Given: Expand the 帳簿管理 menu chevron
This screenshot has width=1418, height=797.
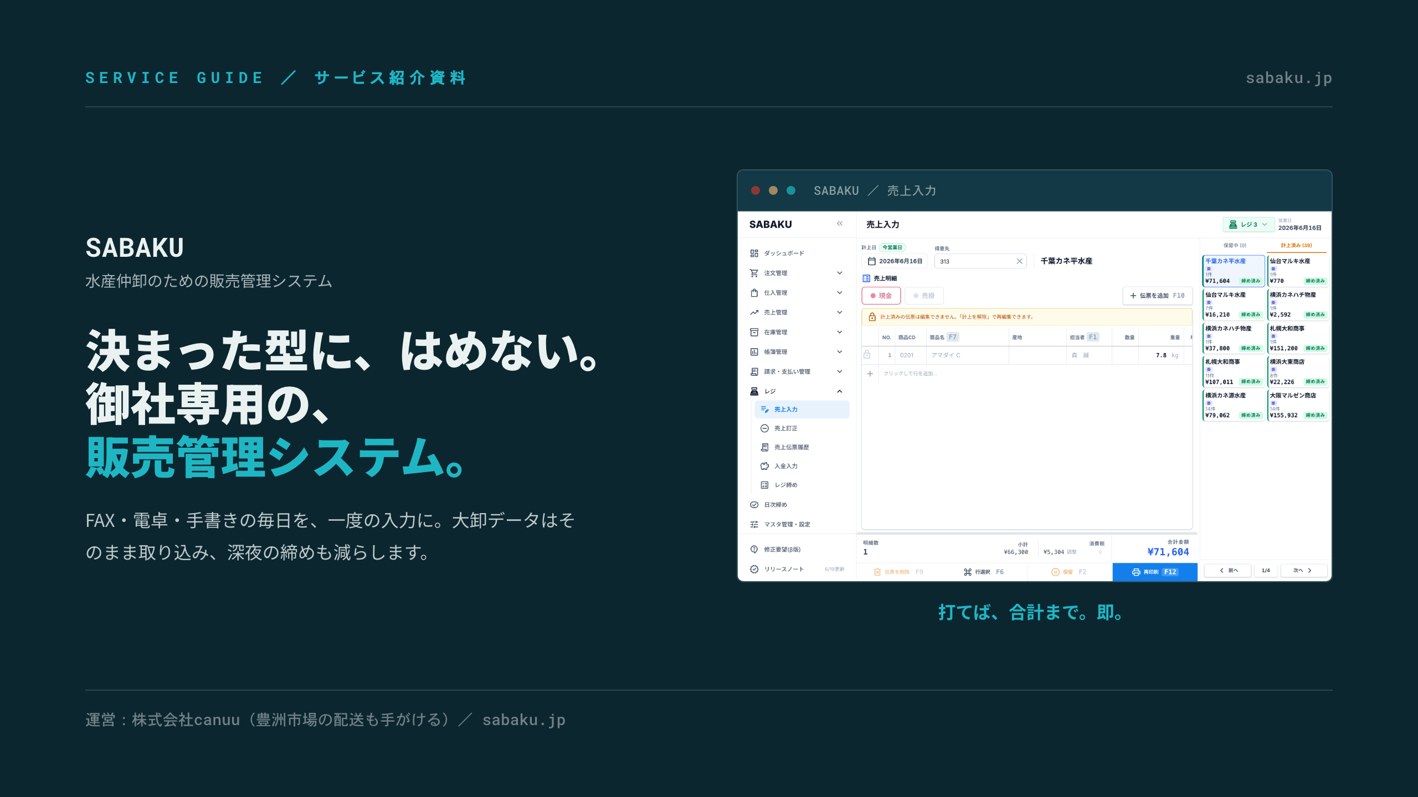Looking at the screenshot, I should pos(840,352).
